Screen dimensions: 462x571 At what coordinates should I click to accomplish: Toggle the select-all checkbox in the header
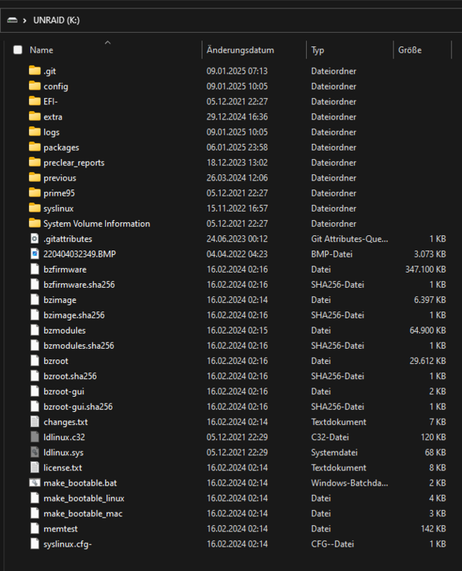click(18, 50)
